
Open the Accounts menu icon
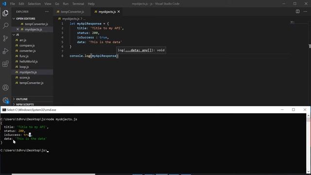pyautogui.click(x=5, y=87)
